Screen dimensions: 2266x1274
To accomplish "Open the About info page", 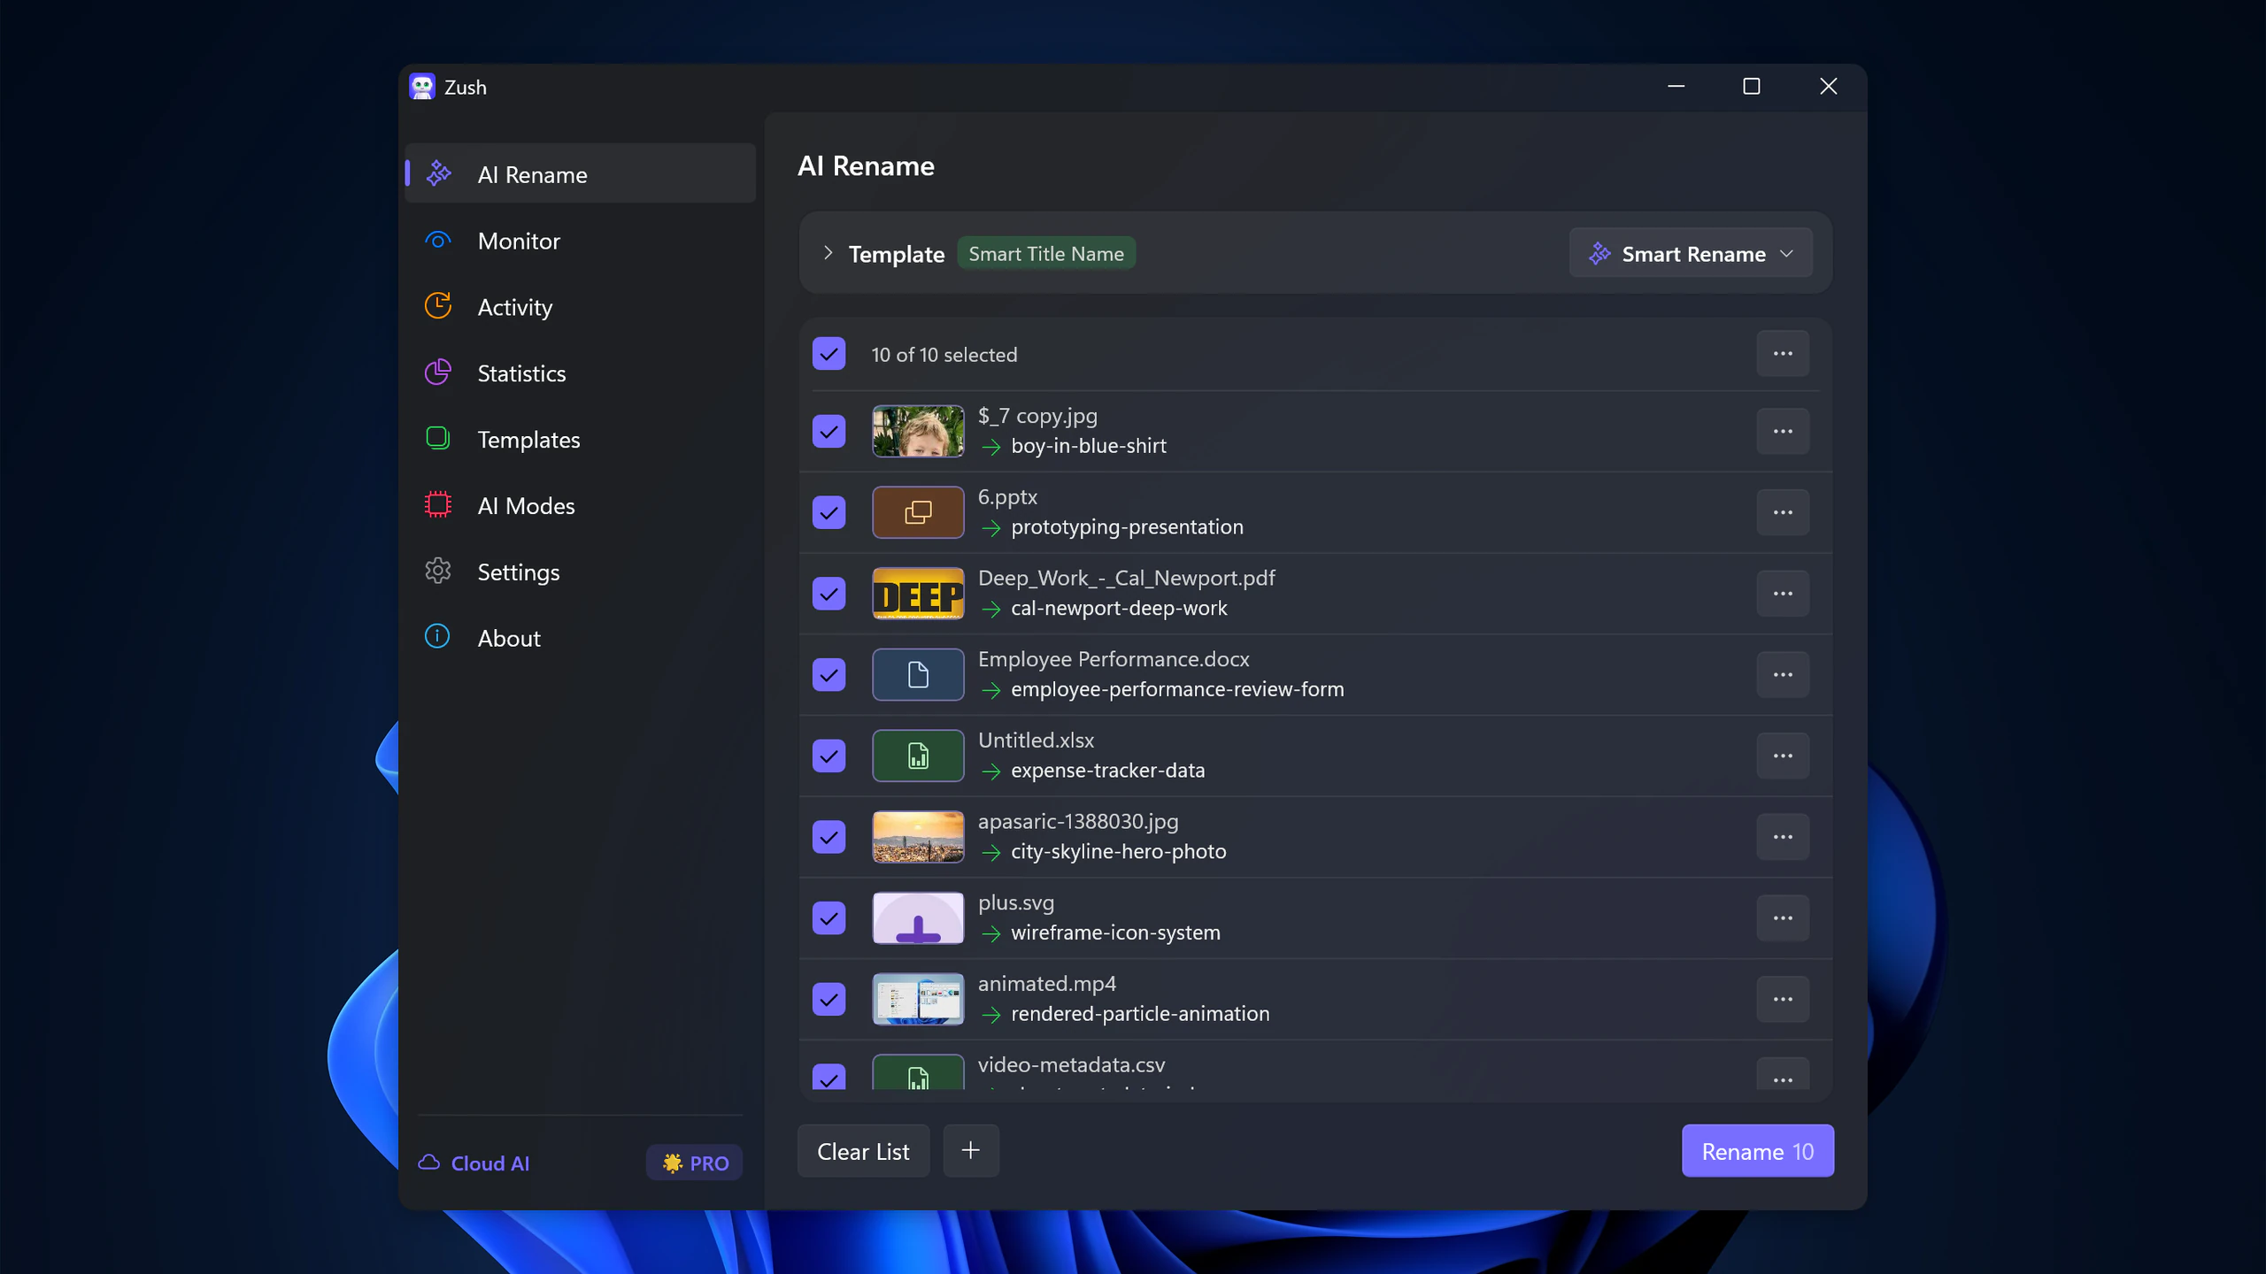I will [x=580, y=638].
